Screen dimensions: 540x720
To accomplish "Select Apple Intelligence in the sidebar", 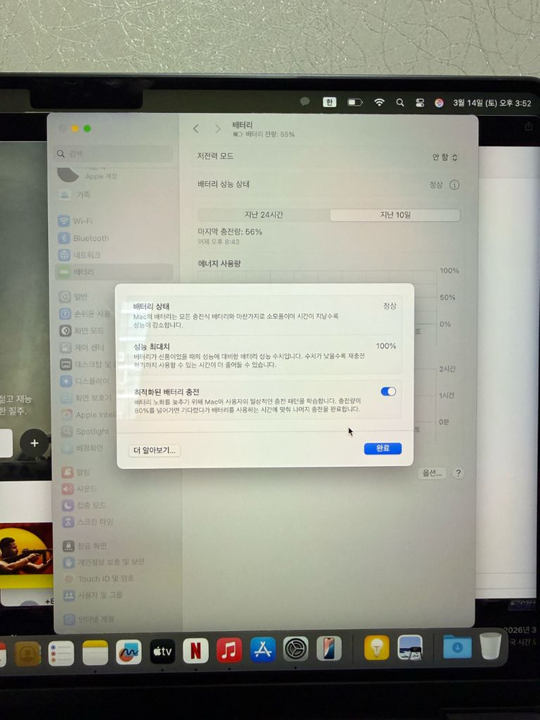I will point(89,414).
